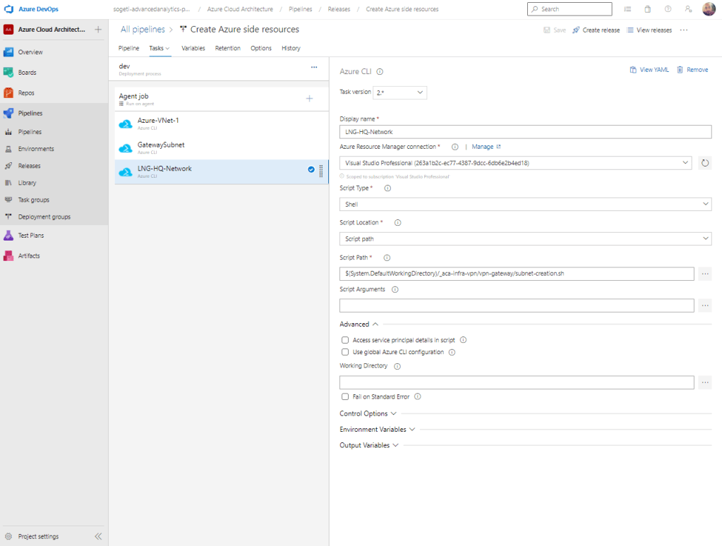Screen dimensions: 722x546
Task: Check Use global Azure CLI configuration
Action: 345,352
